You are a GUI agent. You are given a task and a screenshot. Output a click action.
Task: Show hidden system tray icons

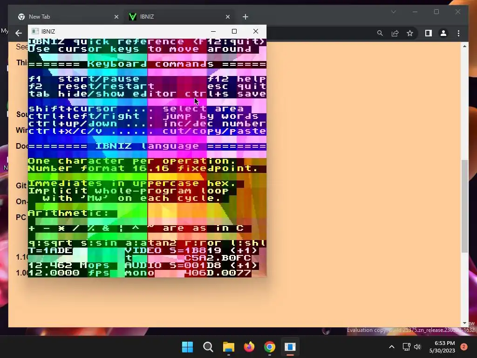tap(392, 347)
